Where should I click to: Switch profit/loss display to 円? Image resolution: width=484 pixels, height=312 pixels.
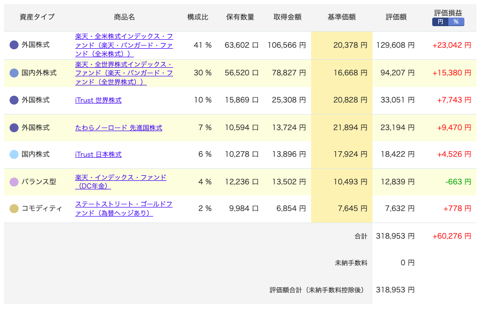click(440, 22)
